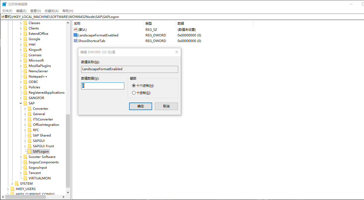Click the ab icon beside the (默认) value
The width and height of the screenshot is (364, 200).
pyautogui.click(x=75, y=29)
